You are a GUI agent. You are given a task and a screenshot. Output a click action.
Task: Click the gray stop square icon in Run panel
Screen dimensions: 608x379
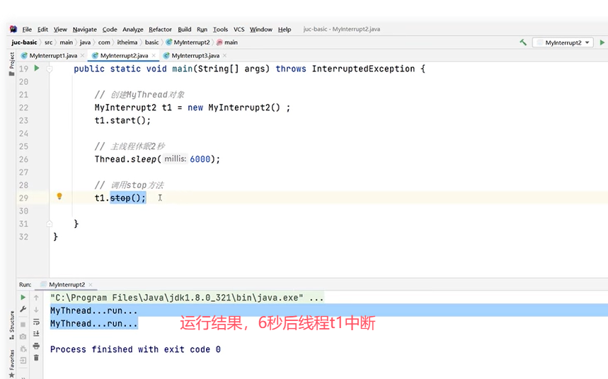(23, 325)
